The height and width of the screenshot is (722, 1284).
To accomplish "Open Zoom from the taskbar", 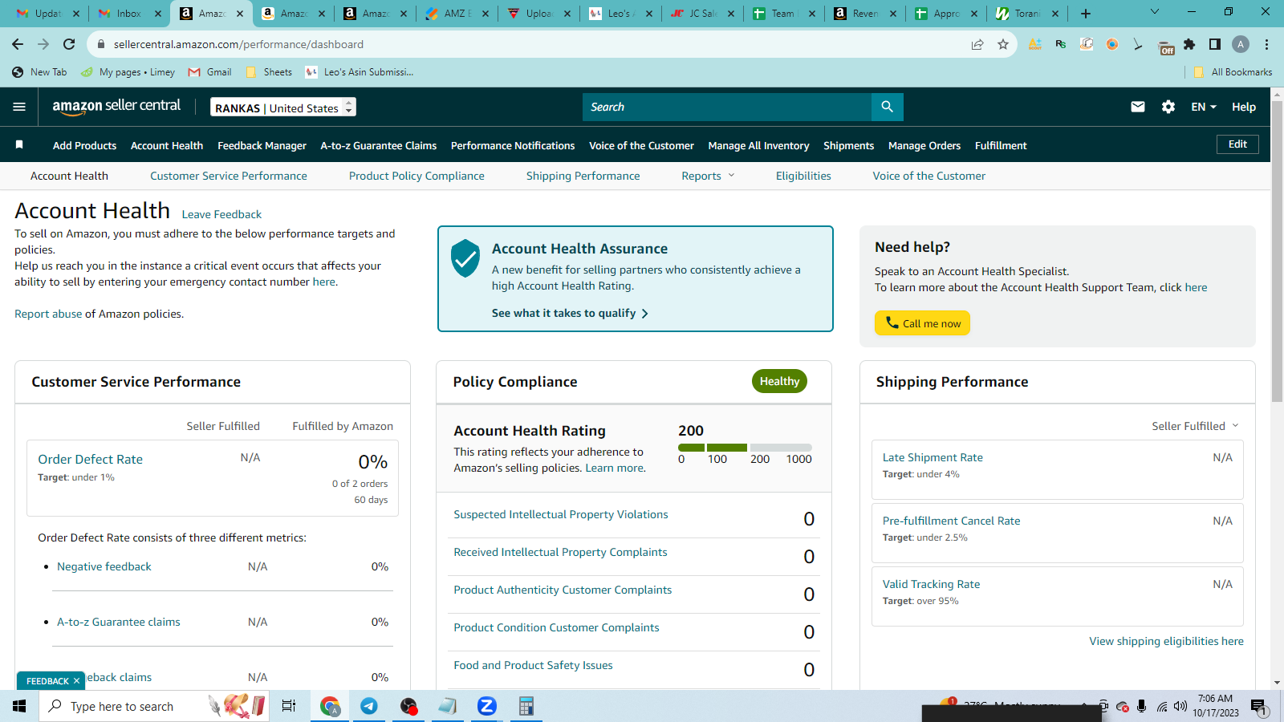I will (x=487, y=706).
